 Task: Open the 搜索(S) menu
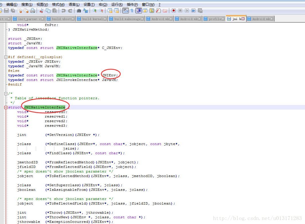pos(27,5)
